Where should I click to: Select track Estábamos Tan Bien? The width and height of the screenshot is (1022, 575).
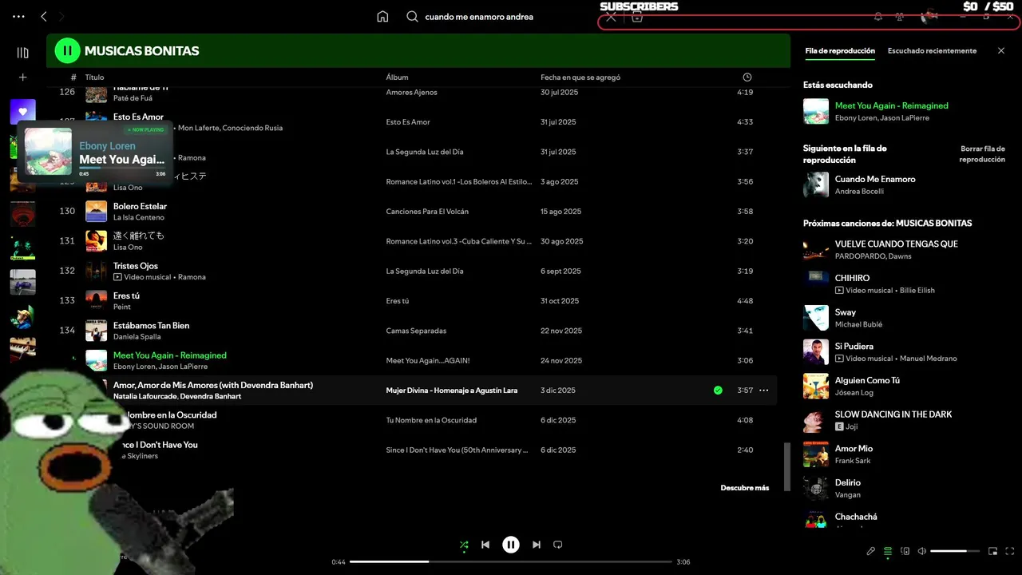[x=151, y=326]
